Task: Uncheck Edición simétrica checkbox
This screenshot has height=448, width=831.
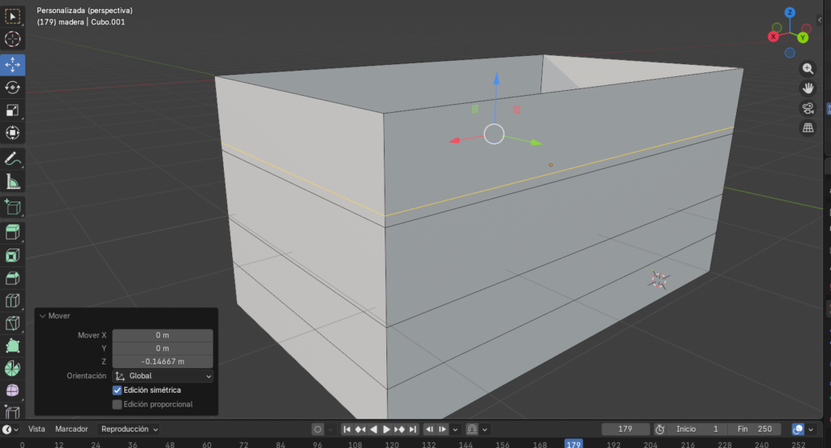Action: tap(117, 390)
